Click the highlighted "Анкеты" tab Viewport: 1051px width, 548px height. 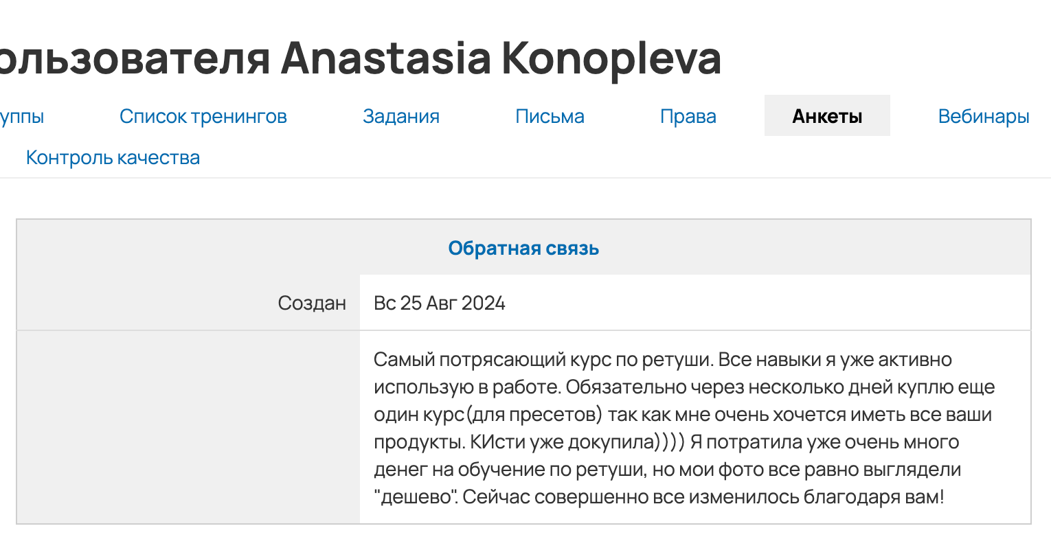(x=827, y=116)
